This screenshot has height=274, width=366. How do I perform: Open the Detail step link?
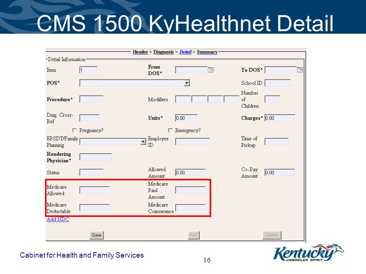pyautogui.click(x=185, y=52)
